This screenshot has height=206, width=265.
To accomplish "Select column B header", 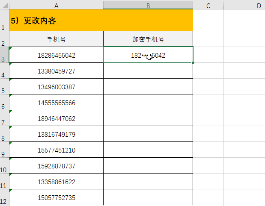I will 148,6.
